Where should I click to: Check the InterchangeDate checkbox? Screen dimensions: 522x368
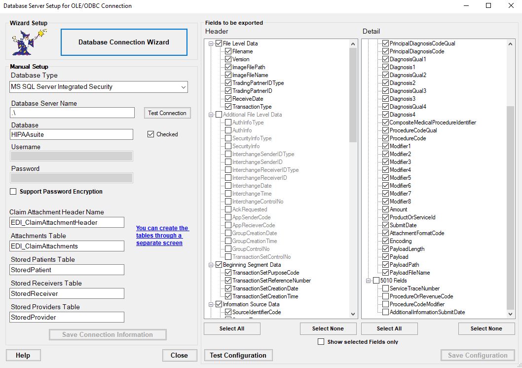tap(228, 186)
